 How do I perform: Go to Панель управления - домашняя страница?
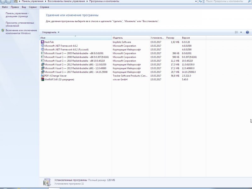(17, 15)
